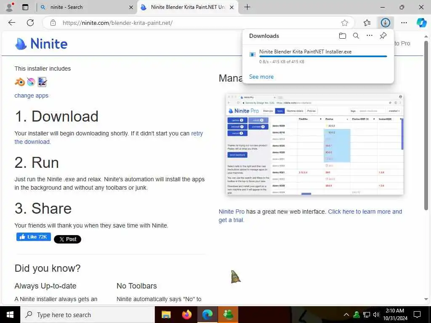The image size is (431, 323).
Task: Click See more in Downloads panel
Action: 261,77
